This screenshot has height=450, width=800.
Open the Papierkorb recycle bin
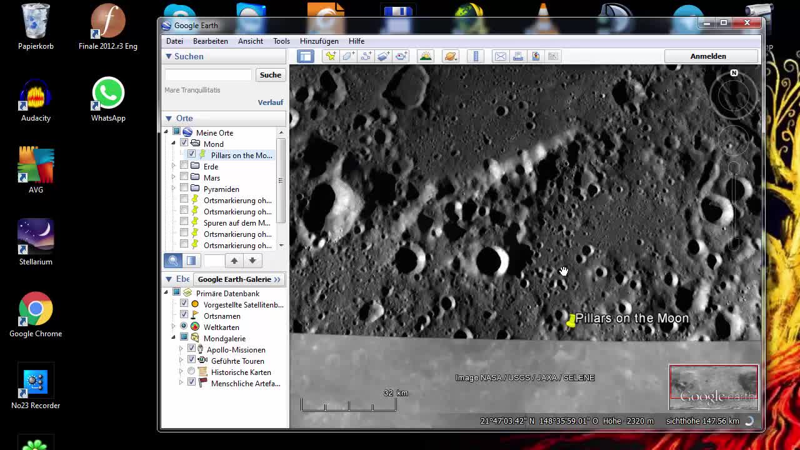coord(36,27)
